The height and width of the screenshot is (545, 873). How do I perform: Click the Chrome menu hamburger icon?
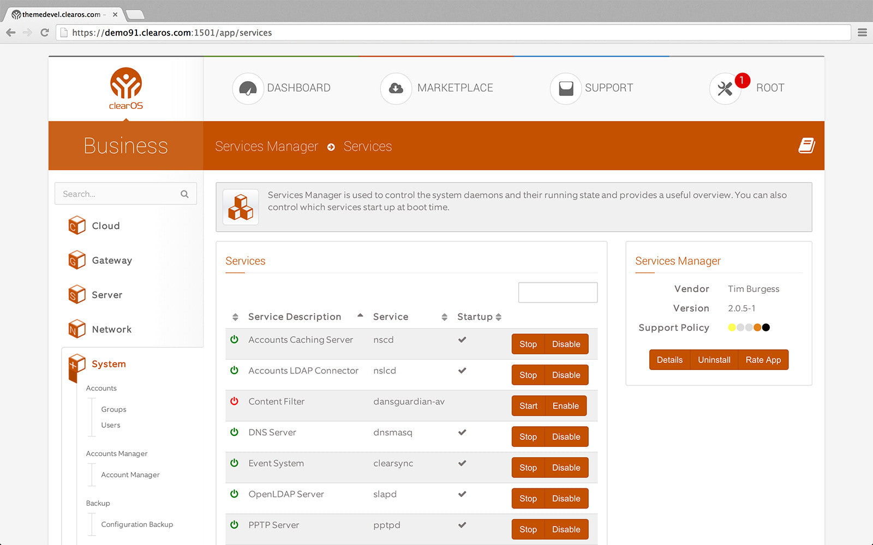coord(862,33)
